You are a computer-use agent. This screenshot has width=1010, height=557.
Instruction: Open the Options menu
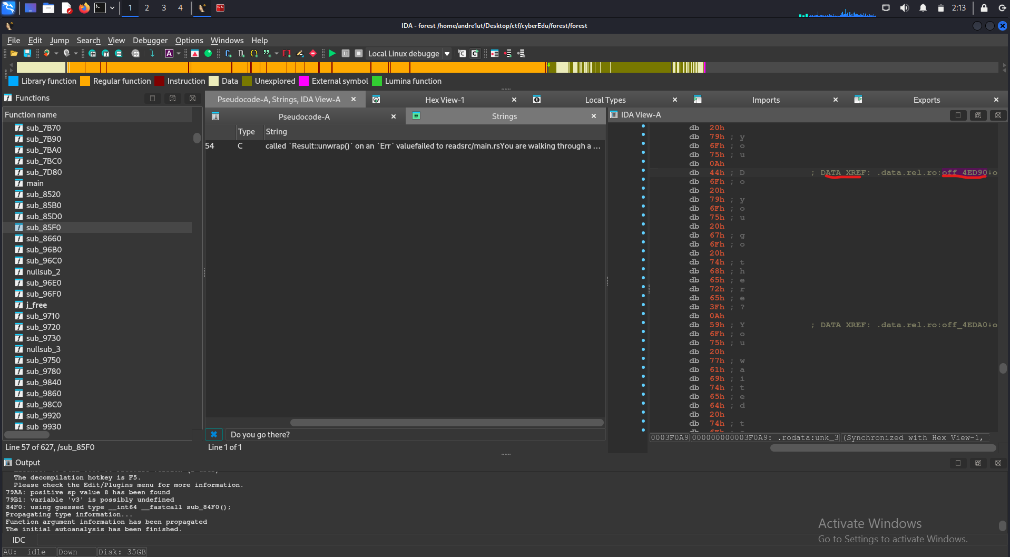coord(189,40)
